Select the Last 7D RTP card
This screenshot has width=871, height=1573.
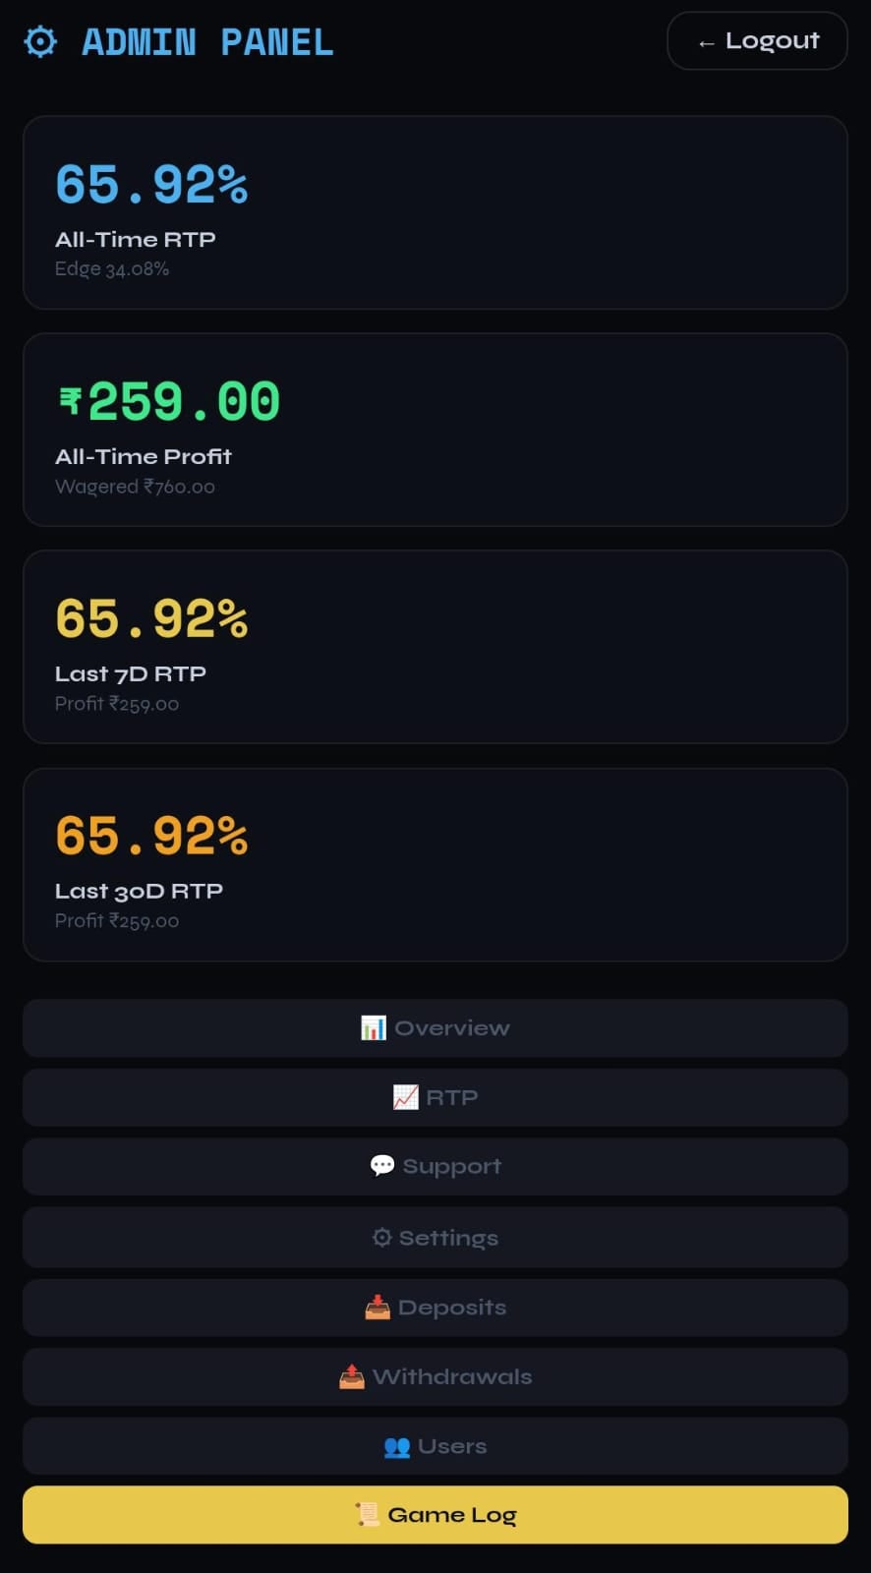click(x=435, y=647)
